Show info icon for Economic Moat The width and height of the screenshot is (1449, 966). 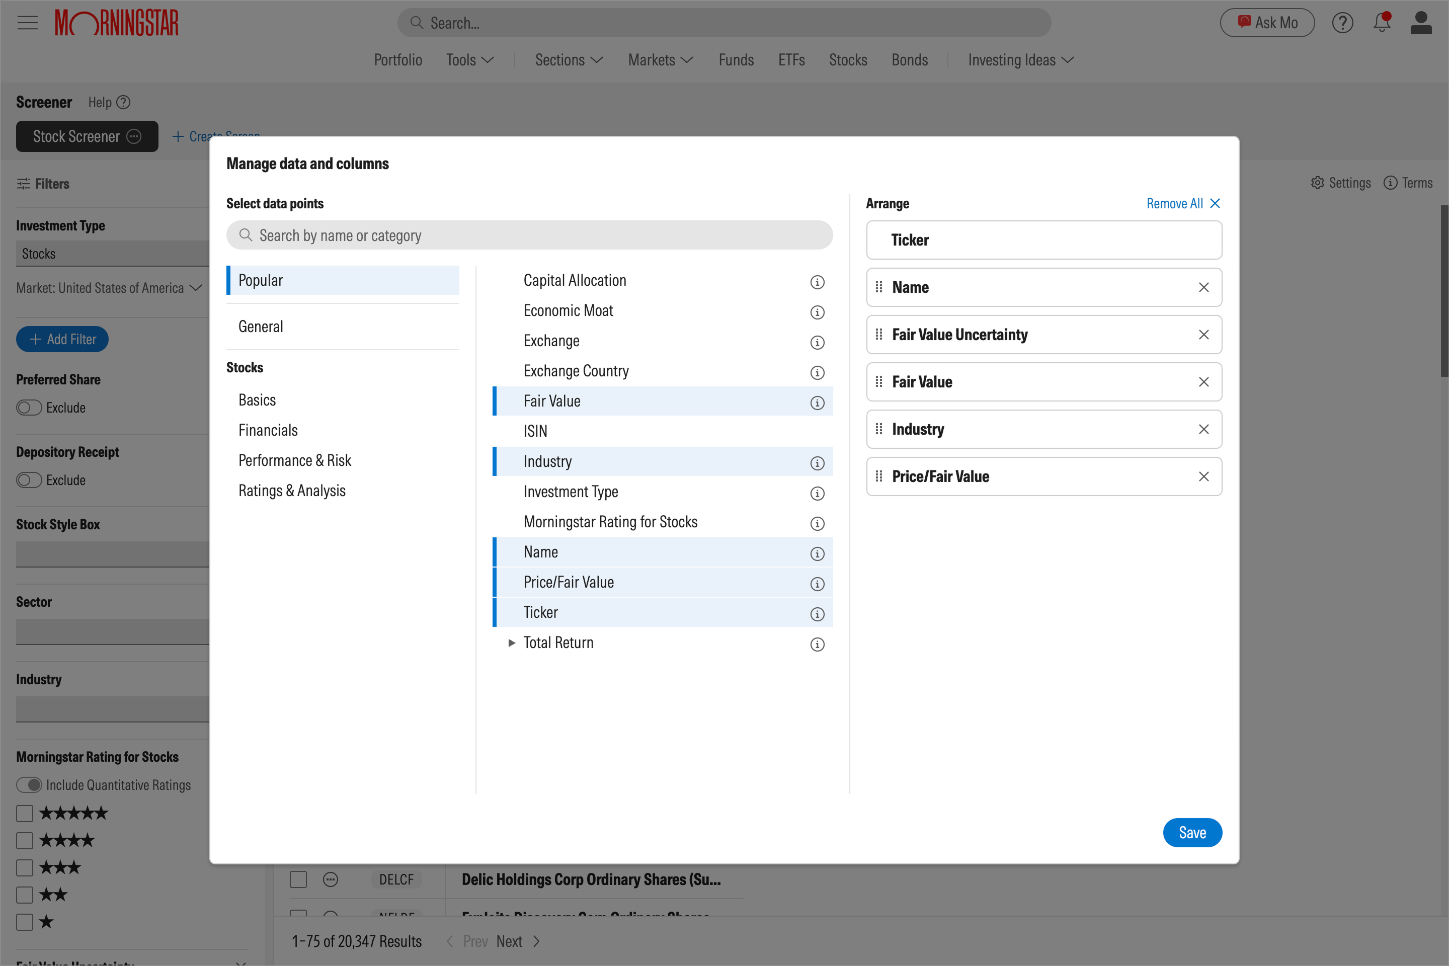coord(817,312)
